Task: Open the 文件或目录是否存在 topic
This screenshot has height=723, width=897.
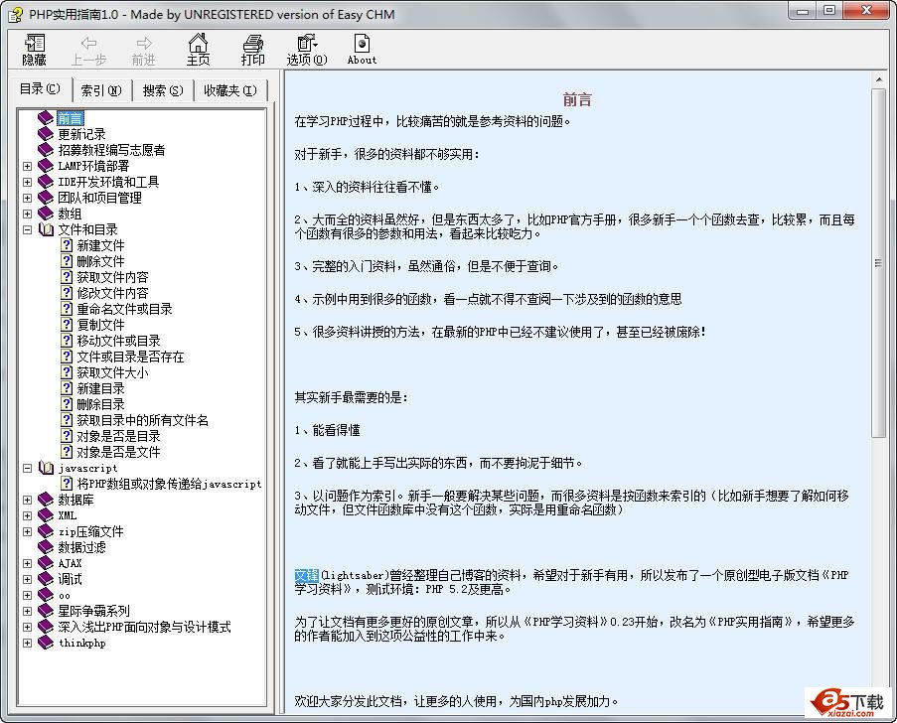Action: point(130,357)
